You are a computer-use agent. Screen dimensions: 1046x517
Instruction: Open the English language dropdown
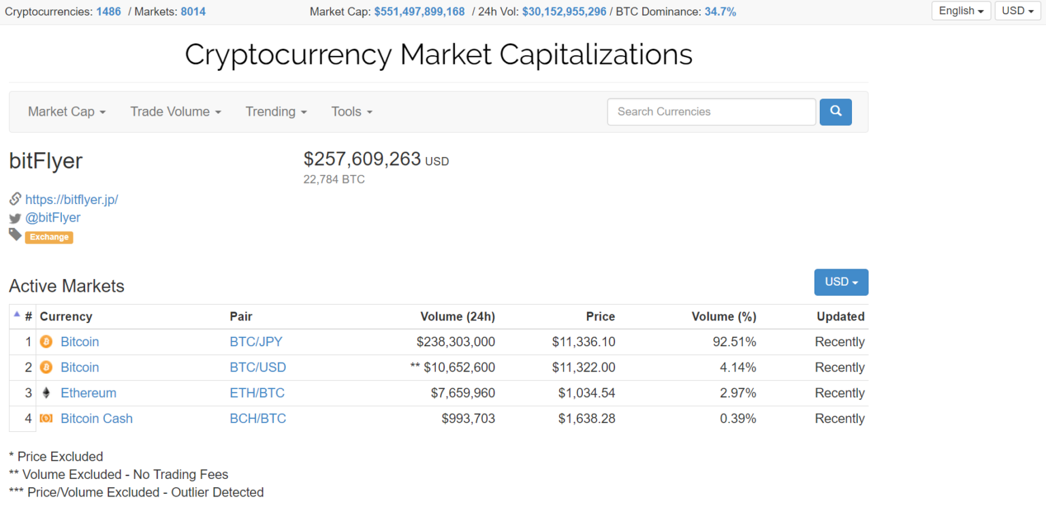point(961,11)
